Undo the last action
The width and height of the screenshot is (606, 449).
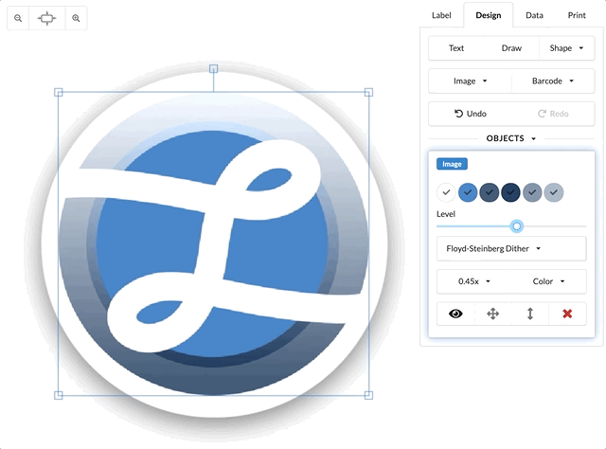pos(470,114)
